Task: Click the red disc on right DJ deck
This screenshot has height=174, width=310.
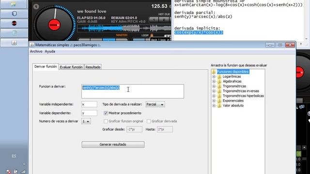Action: 300,72
